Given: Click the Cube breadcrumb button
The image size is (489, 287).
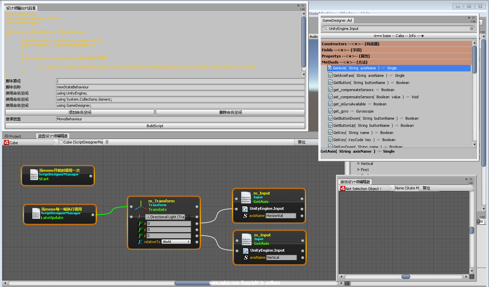Looking at the screenshot, I should pyautogui.click(x=29, y=142).
